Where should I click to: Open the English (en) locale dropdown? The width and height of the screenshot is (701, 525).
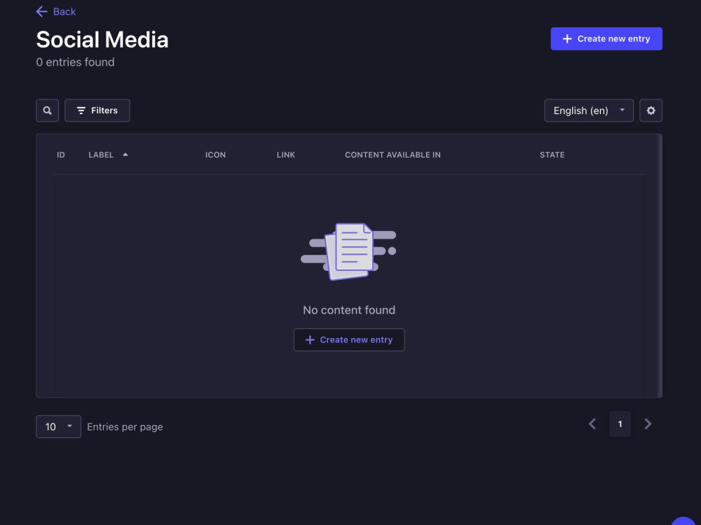588,111
